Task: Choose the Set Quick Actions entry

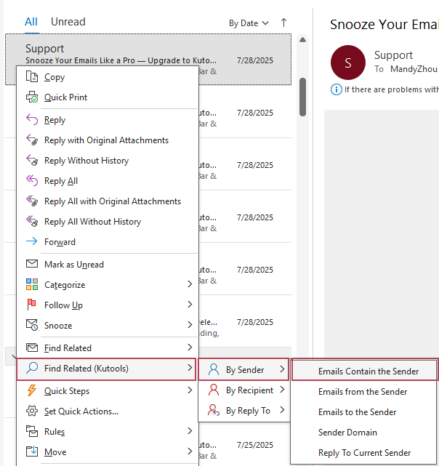Action: click(x=108, y=411)
